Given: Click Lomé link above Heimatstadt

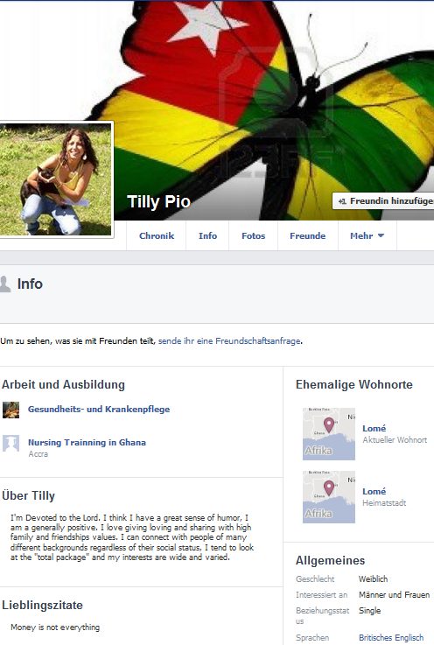Looking at the screenshot, I should click(374, 491).
